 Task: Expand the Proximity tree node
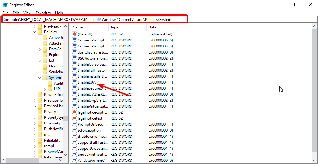(x=35, y=123)
